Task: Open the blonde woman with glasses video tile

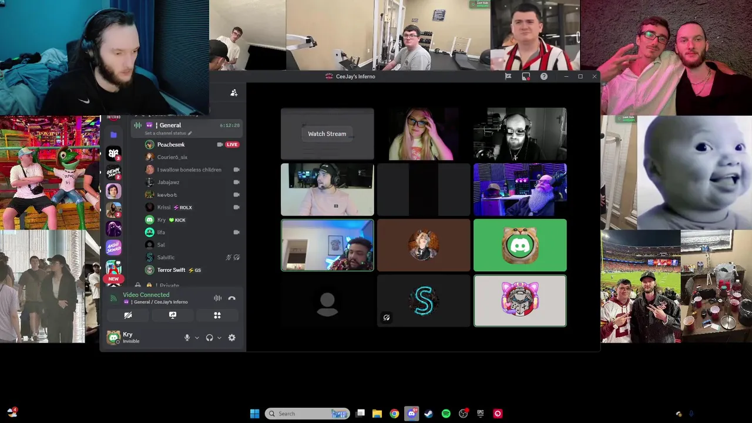Action: tap(424, 134)
